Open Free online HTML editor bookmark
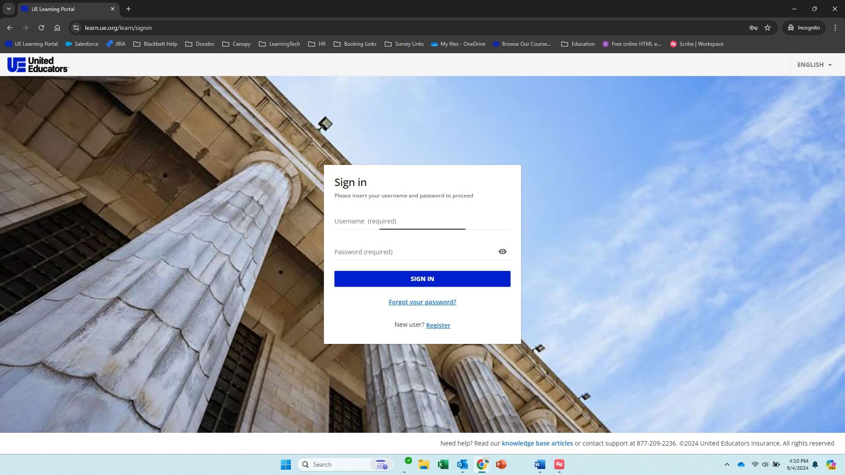 (x=632, y=44)
